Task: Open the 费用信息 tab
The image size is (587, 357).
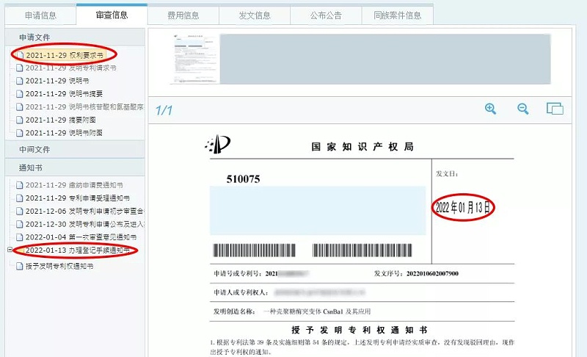Action: coord(183,15)
